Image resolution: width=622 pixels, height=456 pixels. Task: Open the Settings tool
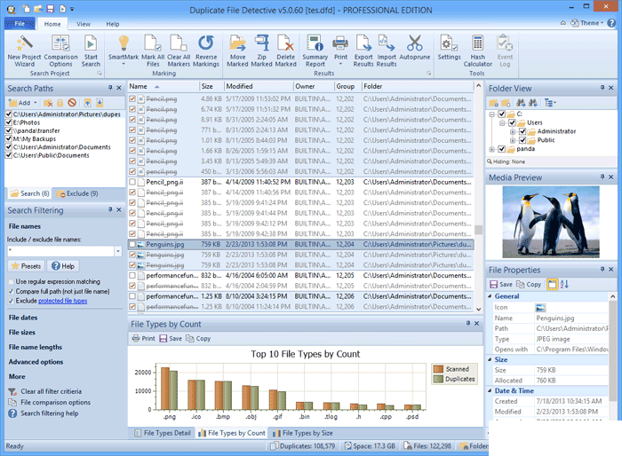[x=449, y=48]
